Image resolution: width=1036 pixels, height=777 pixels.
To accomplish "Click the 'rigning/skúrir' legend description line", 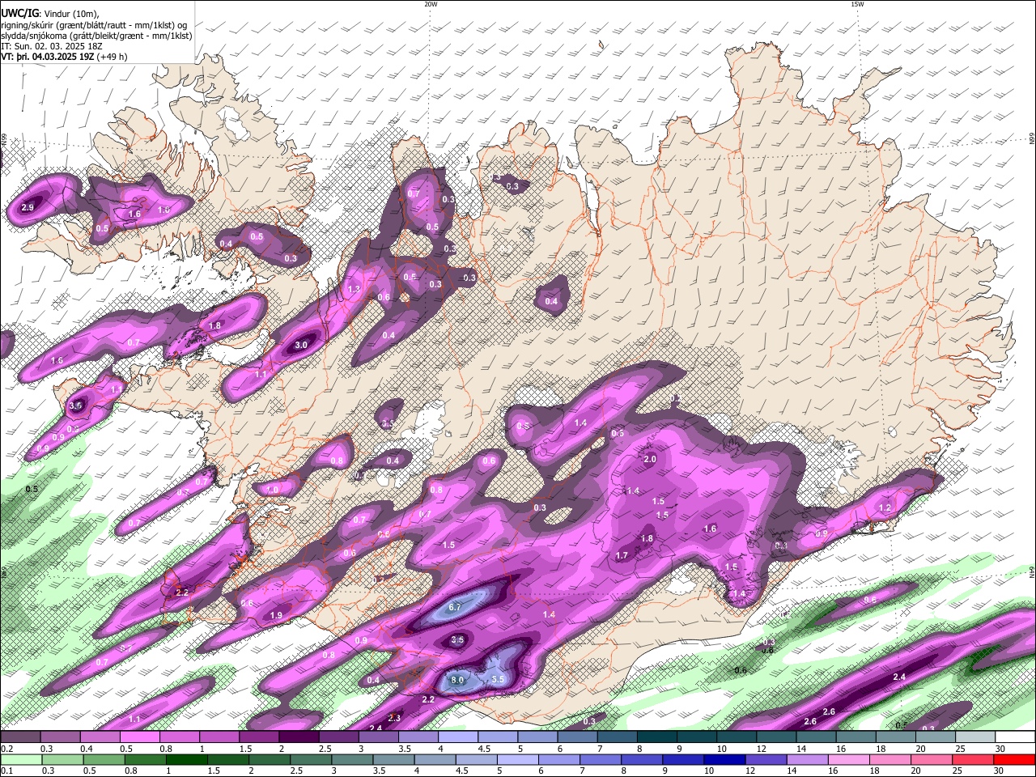I will tap(94, 25).
